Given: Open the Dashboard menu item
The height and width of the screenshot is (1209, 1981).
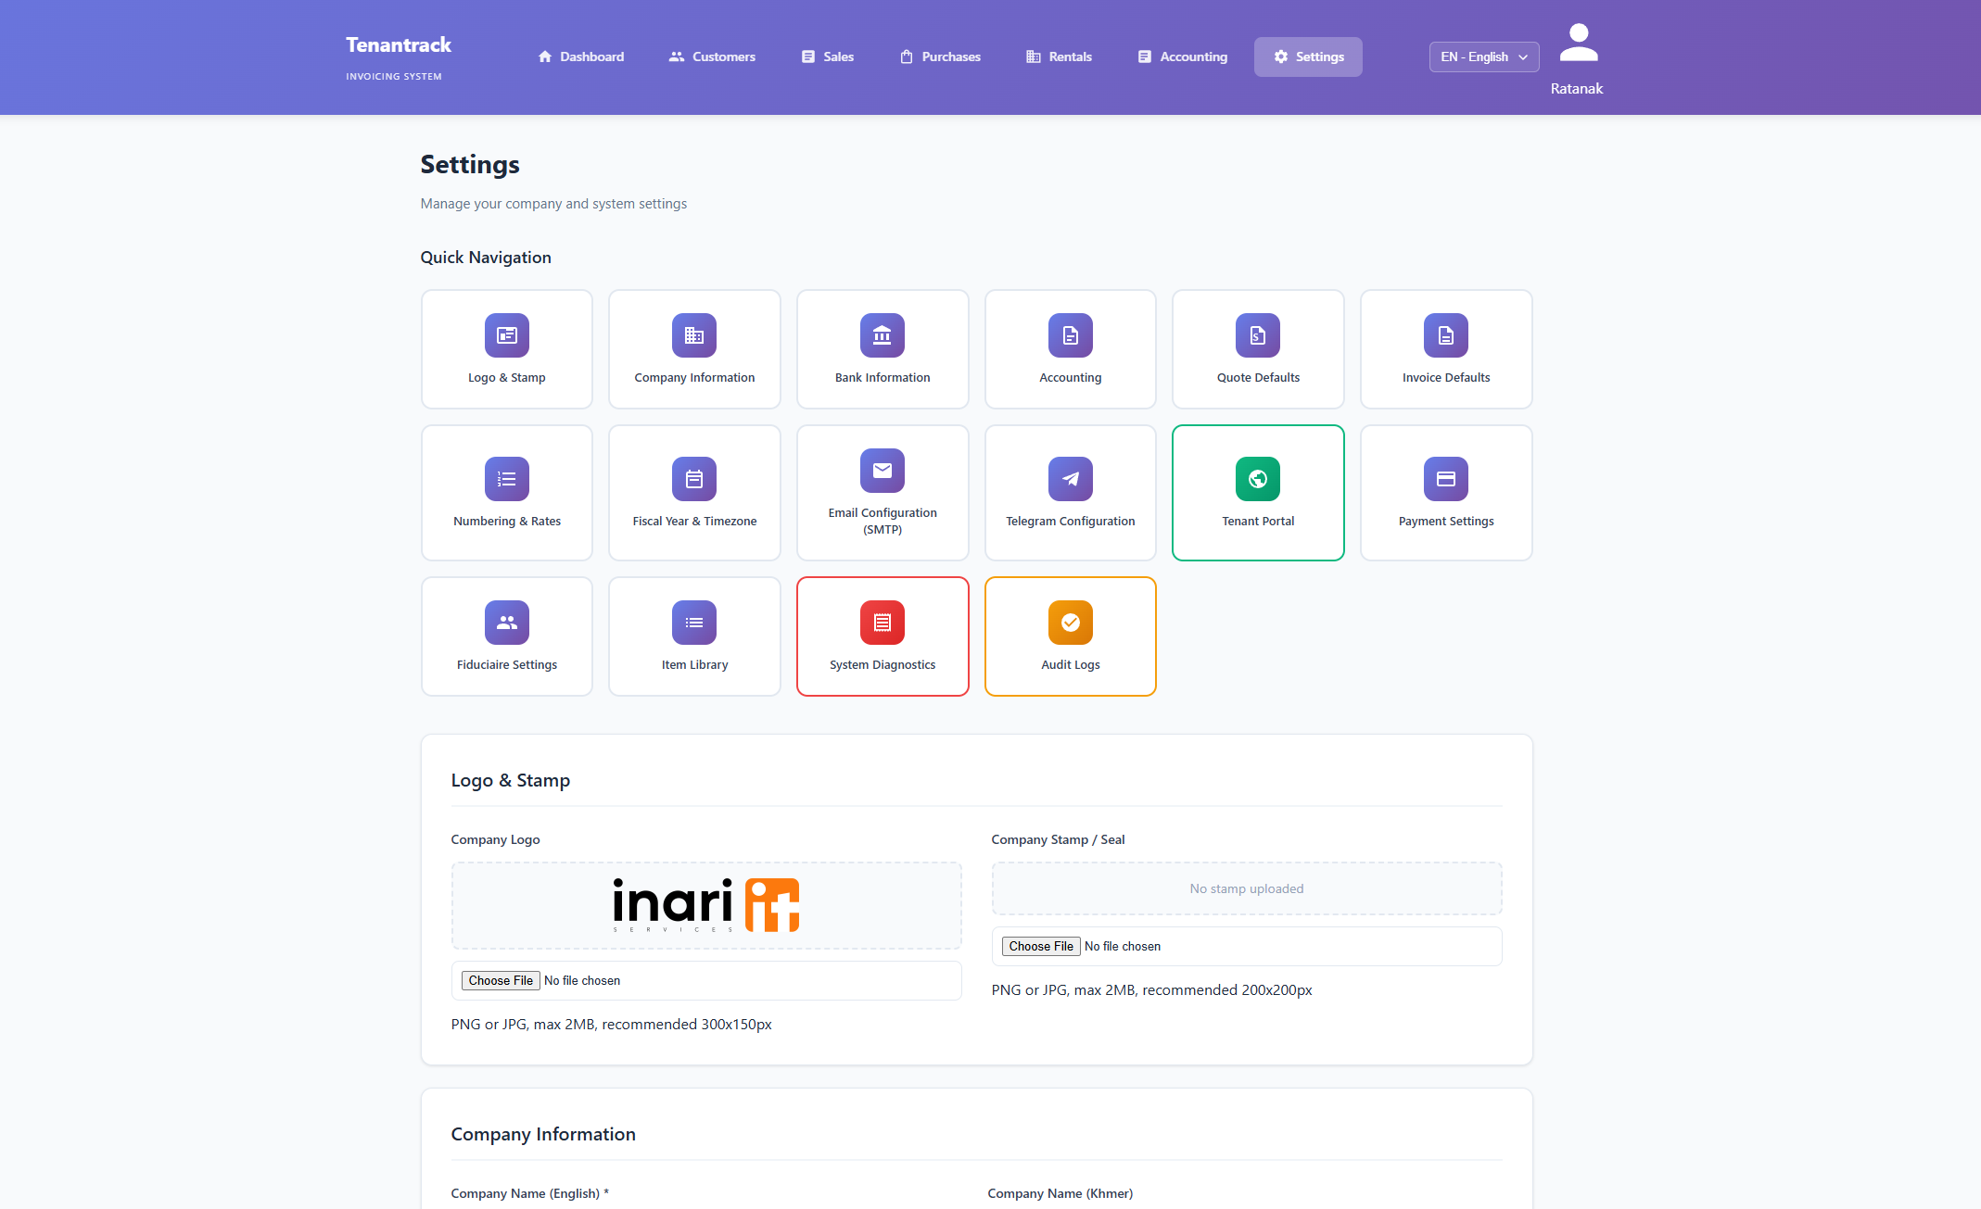Looking at the screenshot, I should click(x=580, y=57).
